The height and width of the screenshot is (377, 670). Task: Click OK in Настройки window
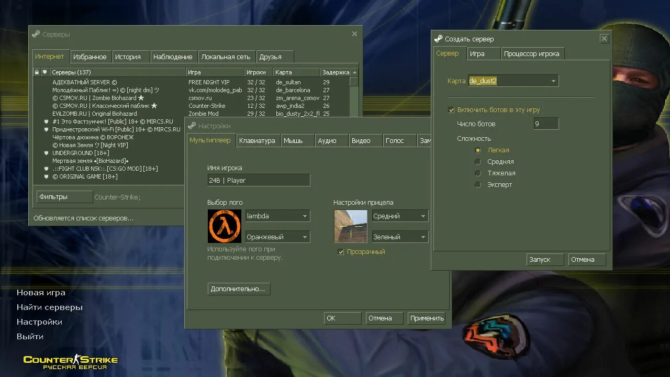342,318
